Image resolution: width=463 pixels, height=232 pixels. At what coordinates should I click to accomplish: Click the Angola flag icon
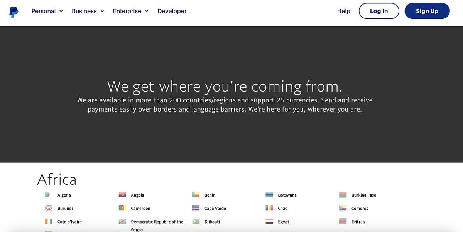tap(122, 195)
